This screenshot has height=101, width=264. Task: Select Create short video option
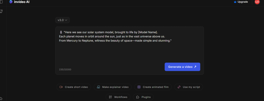74,87
